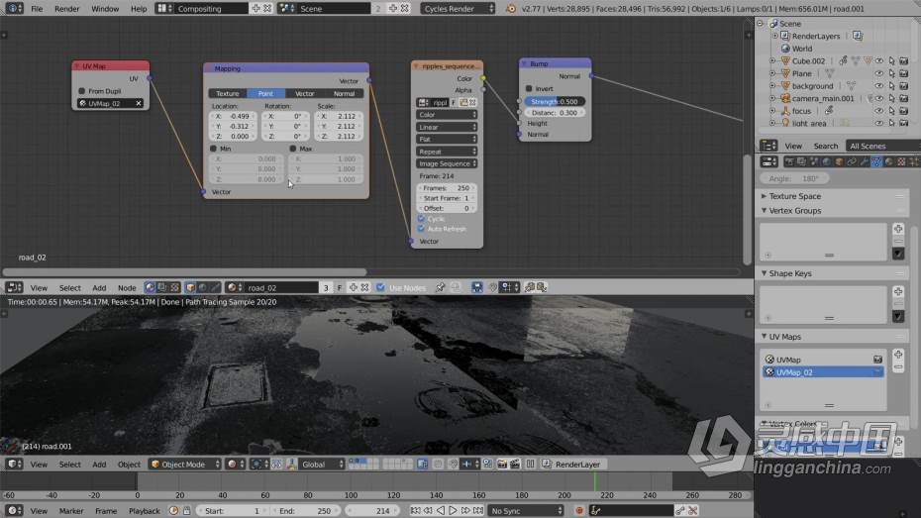The width and height of the screenshot is (921, 518).
Task: Expand Cube.002 in outliner
Action: tap(772, 61)
